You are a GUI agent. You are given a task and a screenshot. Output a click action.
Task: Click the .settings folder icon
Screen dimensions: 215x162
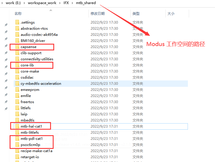[x=17, y=22]
